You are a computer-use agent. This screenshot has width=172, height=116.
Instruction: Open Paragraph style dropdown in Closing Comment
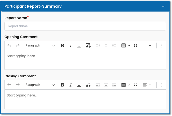pos(40,85)
